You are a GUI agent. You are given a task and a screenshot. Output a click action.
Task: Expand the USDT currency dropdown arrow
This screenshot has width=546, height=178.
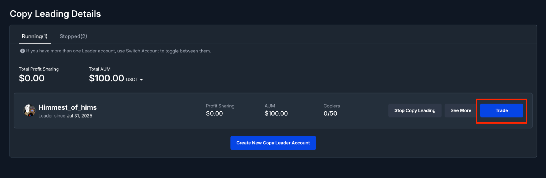pos(141,80)
